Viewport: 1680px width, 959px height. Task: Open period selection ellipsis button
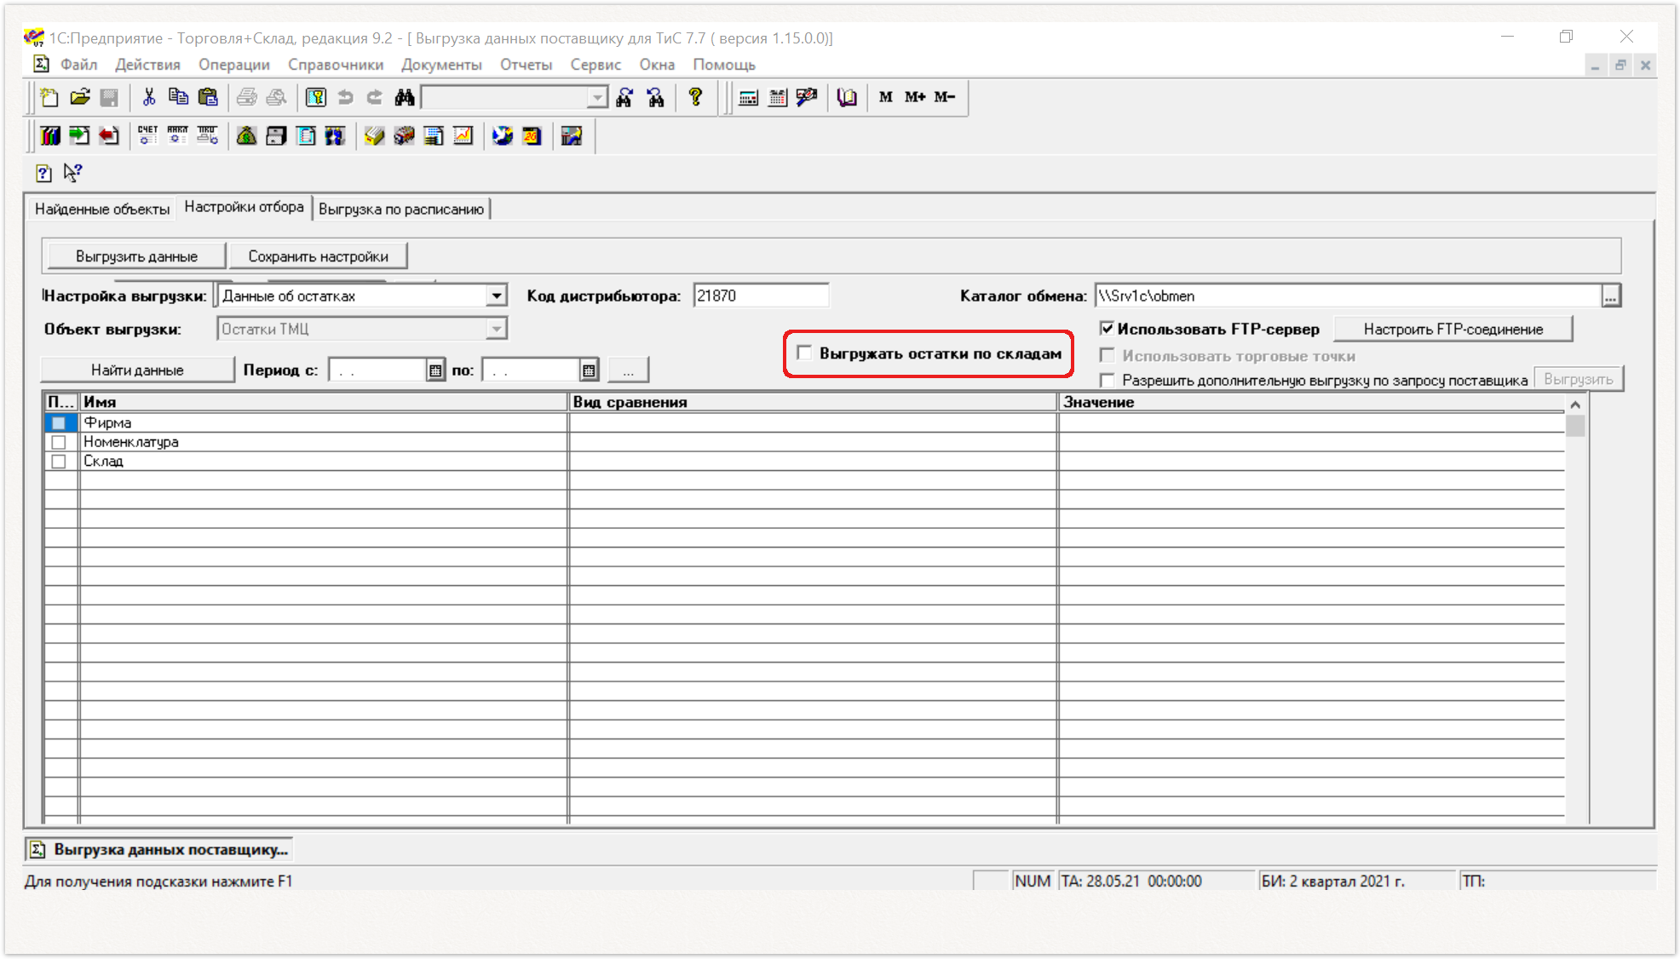click(628, 370)
